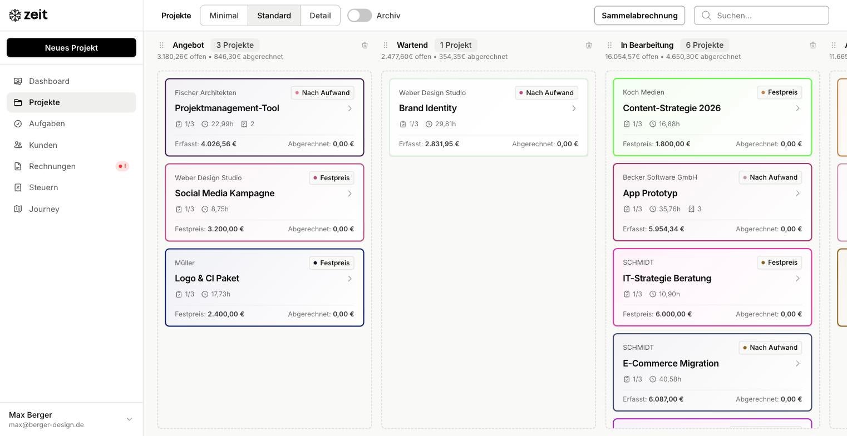
Task: Switch to Standard view
Action: pyautogui.click(x=274, y=16)
